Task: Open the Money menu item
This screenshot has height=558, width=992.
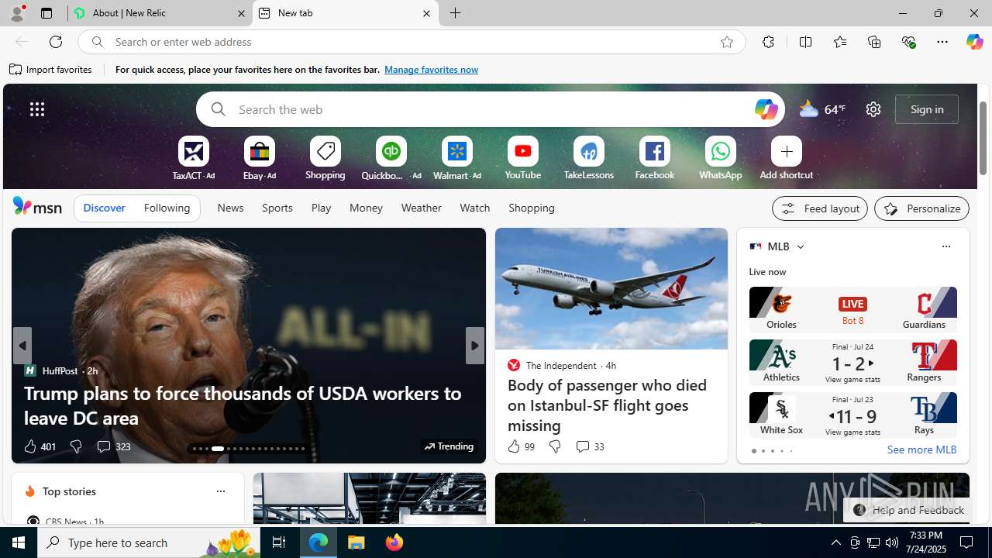Action: click(x=366, y=208)
